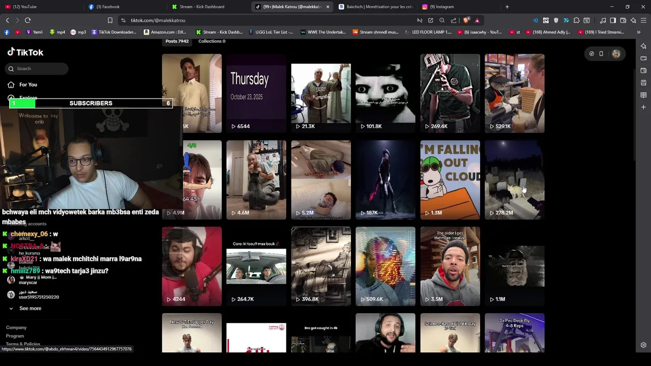Open the Posts 7942 tab

click(x=177, y=41)
